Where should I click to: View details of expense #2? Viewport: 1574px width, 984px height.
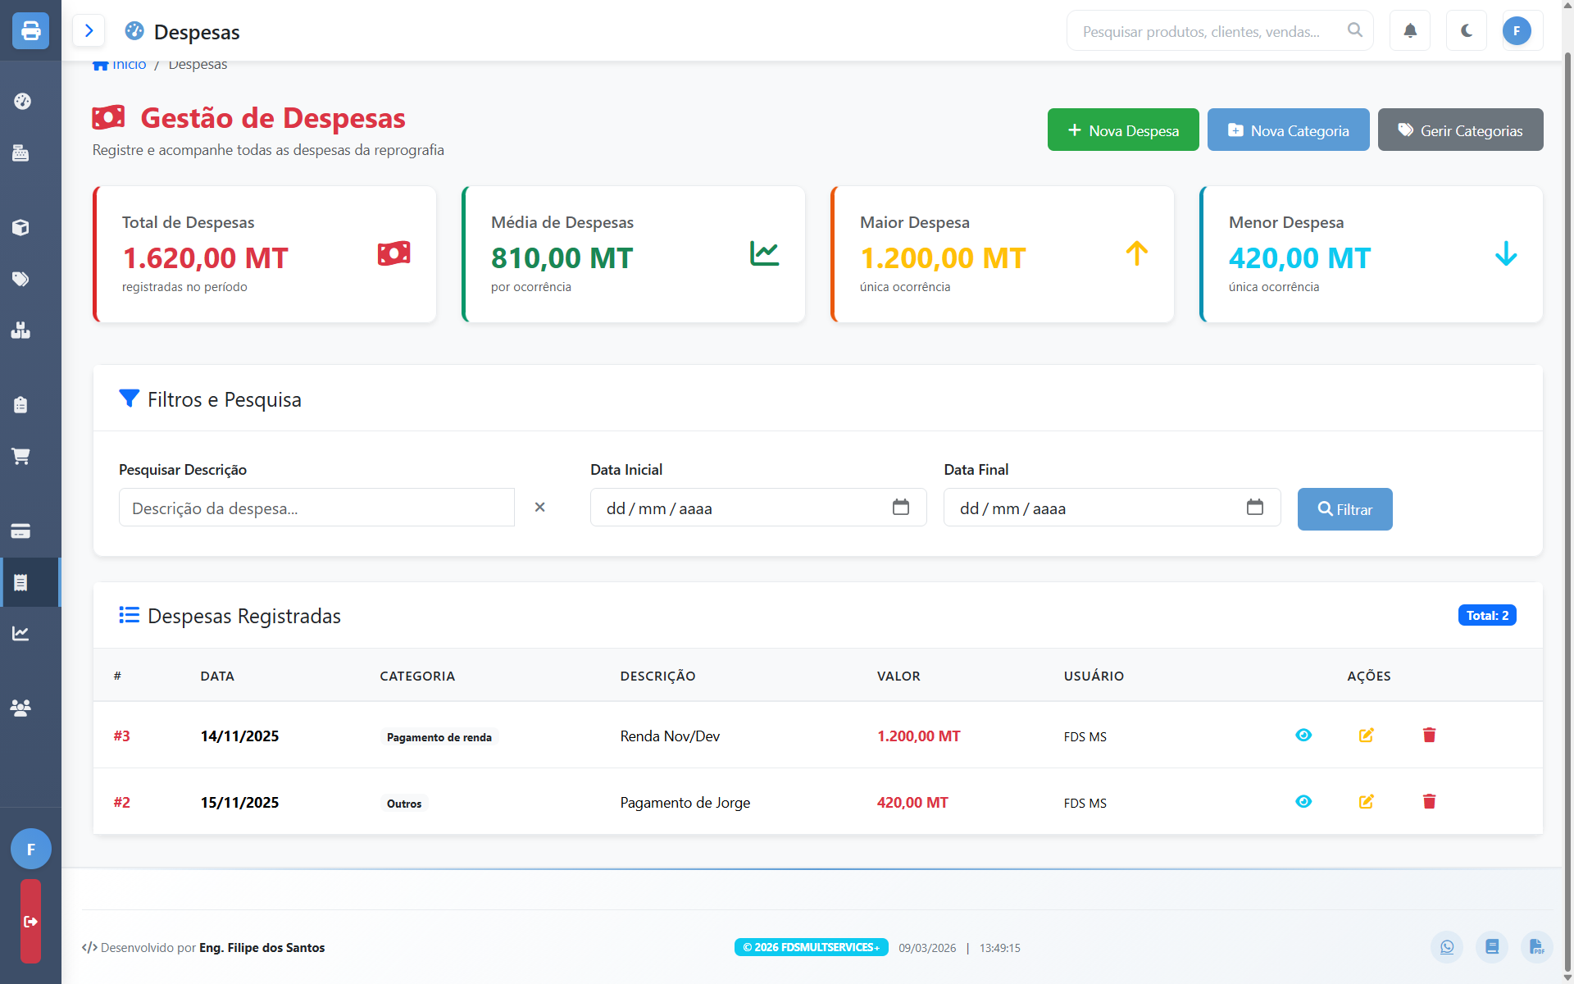tap(1303, 802)
